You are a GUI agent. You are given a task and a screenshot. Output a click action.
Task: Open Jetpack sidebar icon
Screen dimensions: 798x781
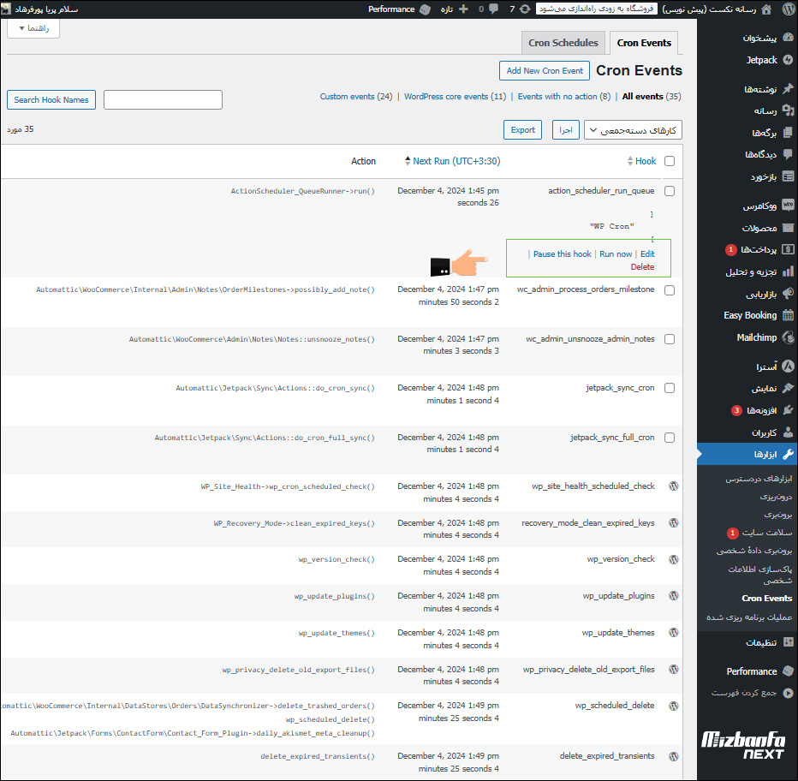(x=788, y=60)
